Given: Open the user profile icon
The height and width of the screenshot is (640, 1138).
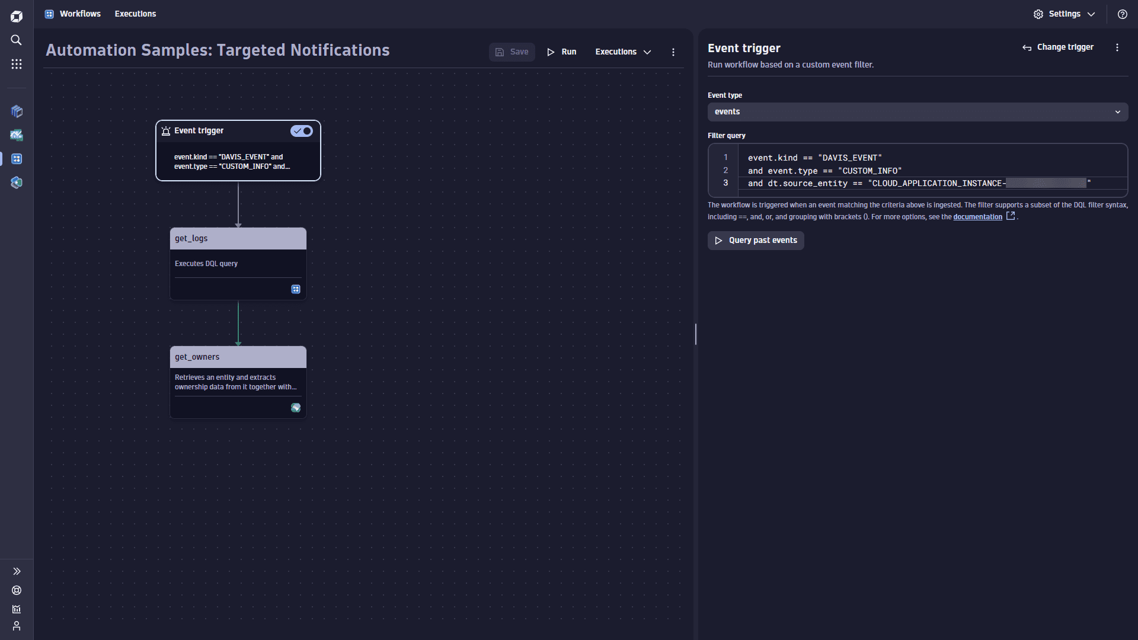Looking at the screenshot, I should tap(17, 626).
